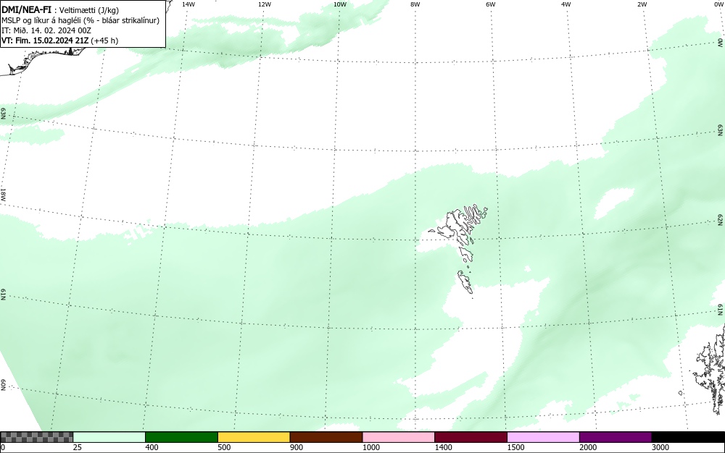Click the "10W" longitude label

(340, 4)
